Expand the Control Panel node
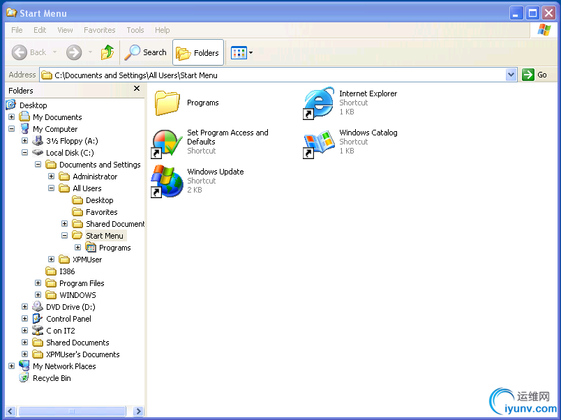The height and width of the screenshot is (420, 561). tap(24, 318)
